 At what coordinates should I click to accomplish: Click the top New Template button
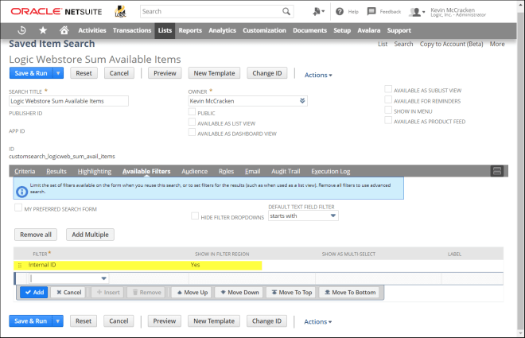[214, 73]
